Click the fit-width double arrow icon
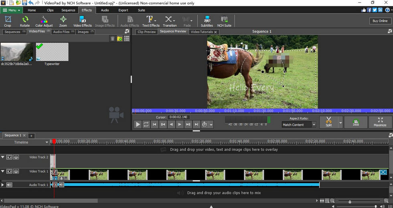 (x=322, y=201)
